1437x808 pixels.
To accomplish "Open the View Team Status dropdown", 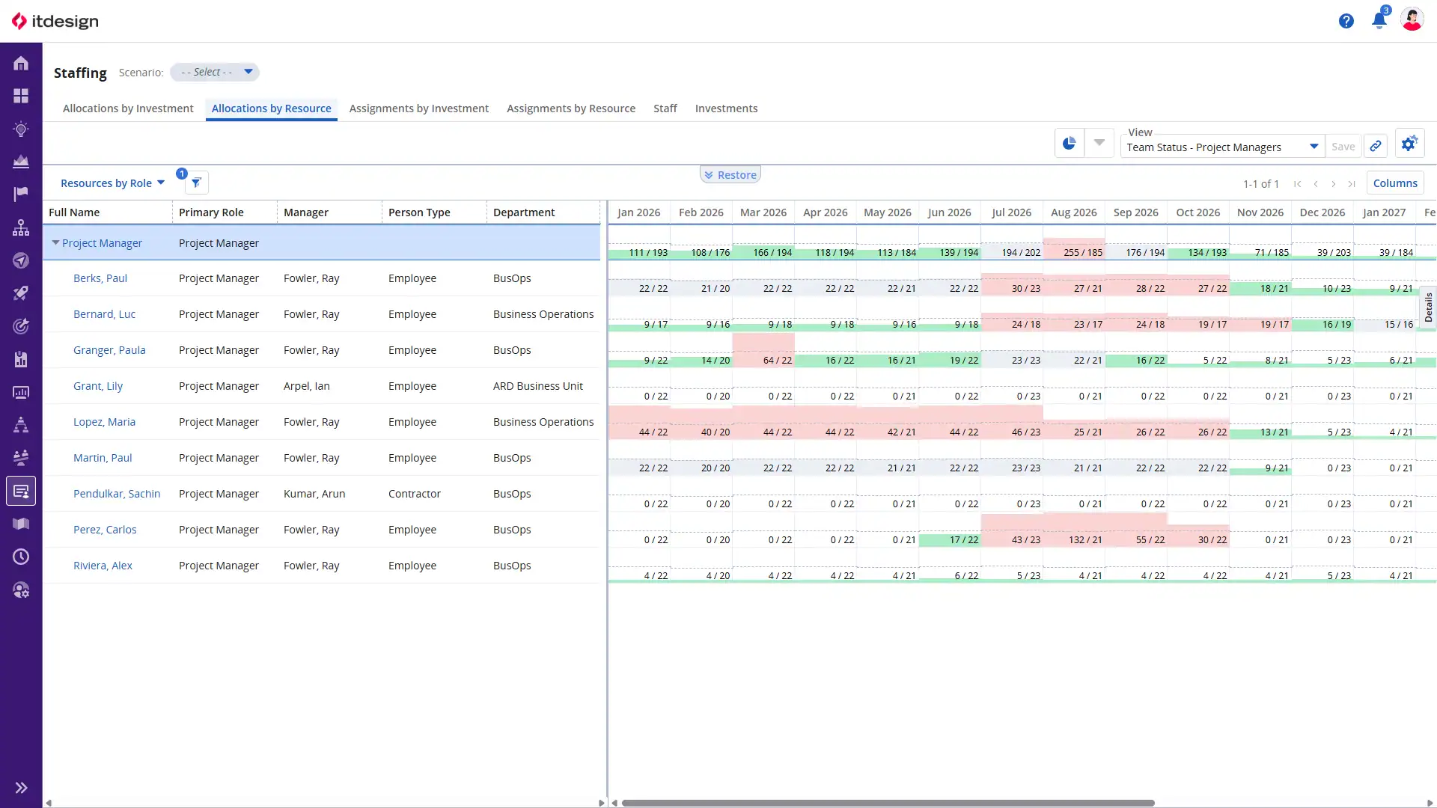I will (1221, 147).
